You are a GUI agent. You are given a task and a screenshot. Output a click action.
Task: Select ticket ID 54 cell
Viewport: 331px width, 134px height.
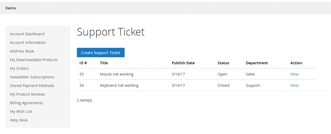pos(82,85)
